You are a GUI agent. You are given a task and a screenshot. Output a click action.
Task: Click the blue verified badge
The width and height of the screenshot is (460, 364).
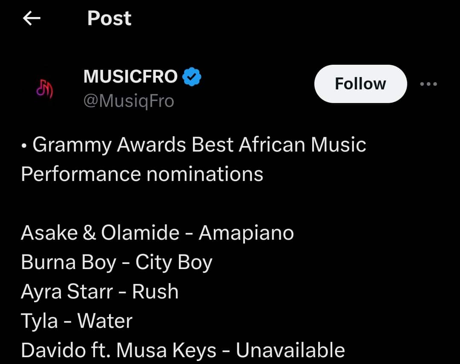pos(192,77)
